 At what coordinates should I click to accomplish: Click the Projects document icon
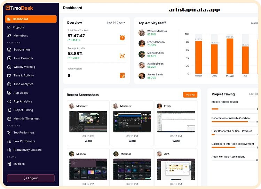(x=9, y=27)
